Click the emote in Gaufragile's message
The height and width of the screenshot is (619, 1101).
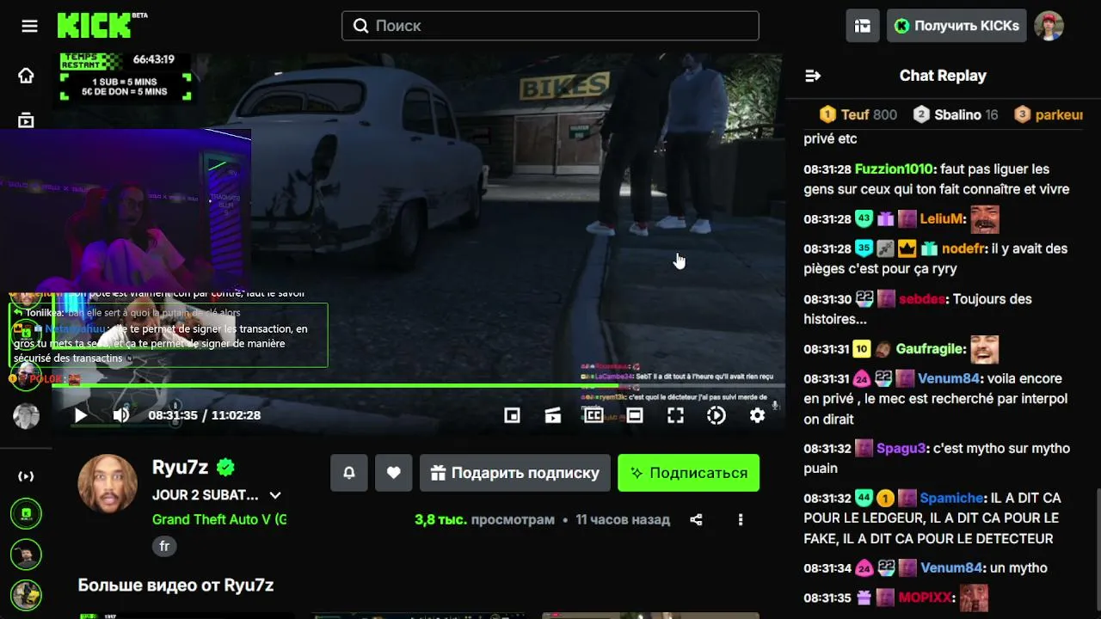(x=985, y=349)
